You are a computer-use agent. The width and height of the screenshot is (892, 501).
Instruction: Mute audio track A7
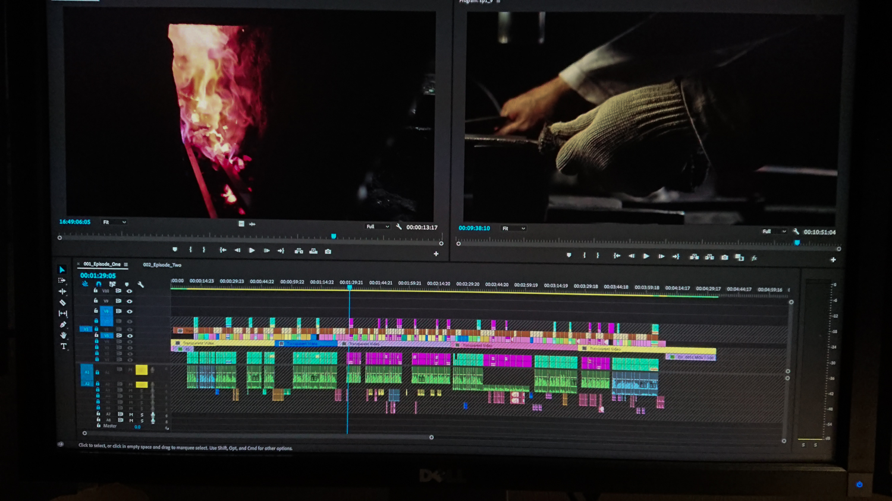click(131, 414)
